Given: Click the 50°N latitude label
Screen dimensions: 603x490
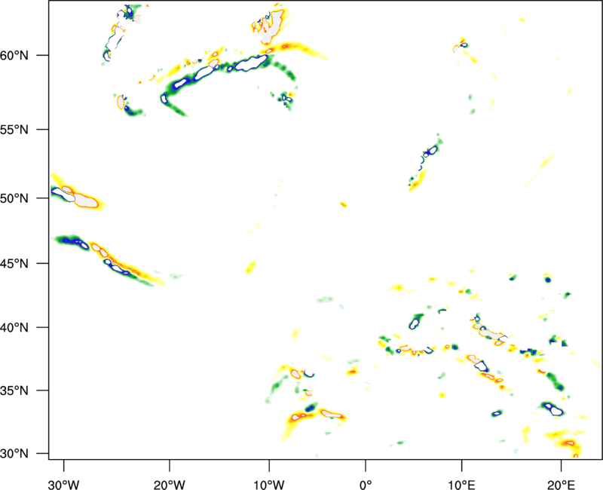Looking at the screenshot, I should tap(14, 198).
